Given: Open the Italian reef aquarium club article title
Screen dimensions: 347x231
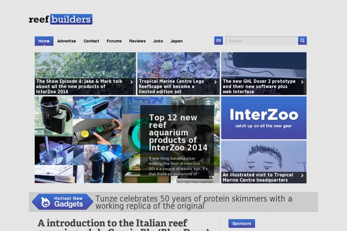Looking at the screenshot, I should point(124,225).
